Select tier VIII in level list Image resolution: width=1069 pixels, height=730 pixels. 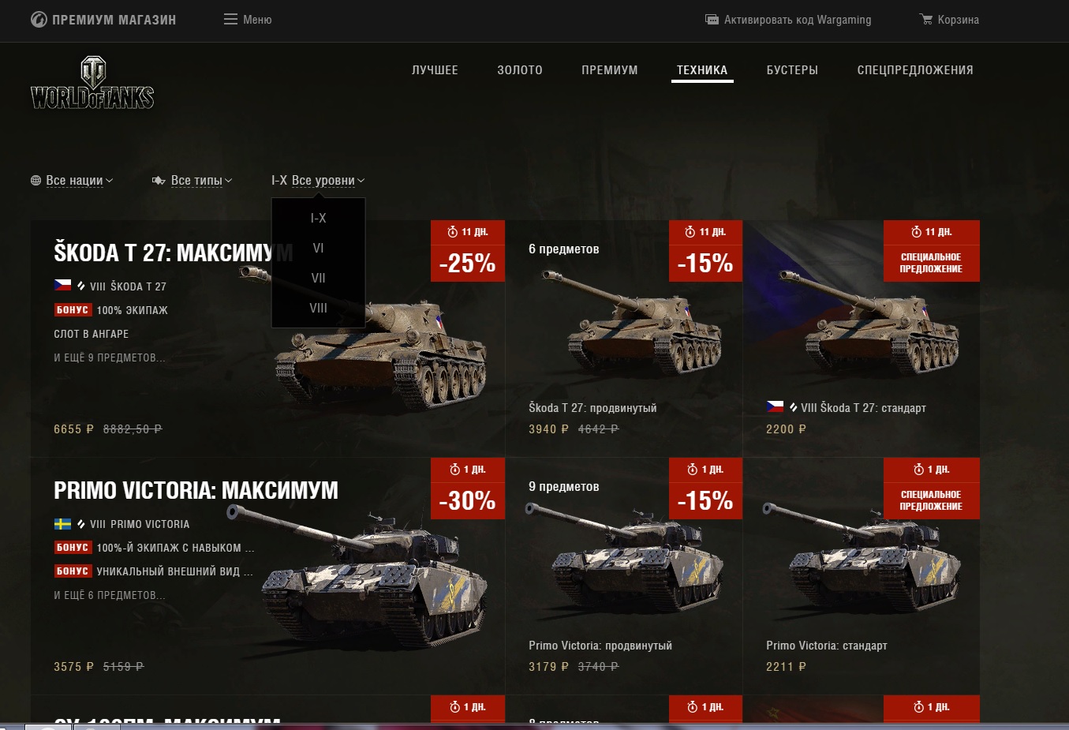pos(318,308)
